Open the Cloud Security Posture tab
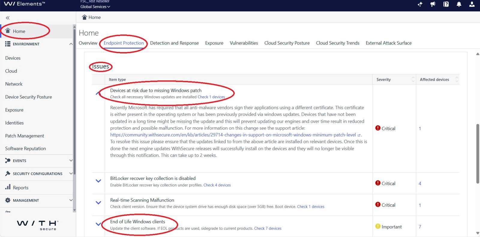Screen dimensions: 480x237 287,43
